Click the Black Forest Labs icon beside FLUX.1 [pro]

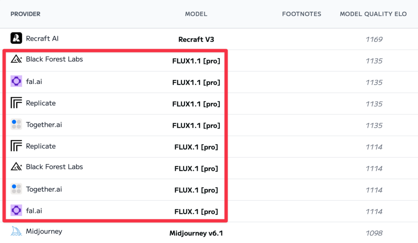point(16,167)
